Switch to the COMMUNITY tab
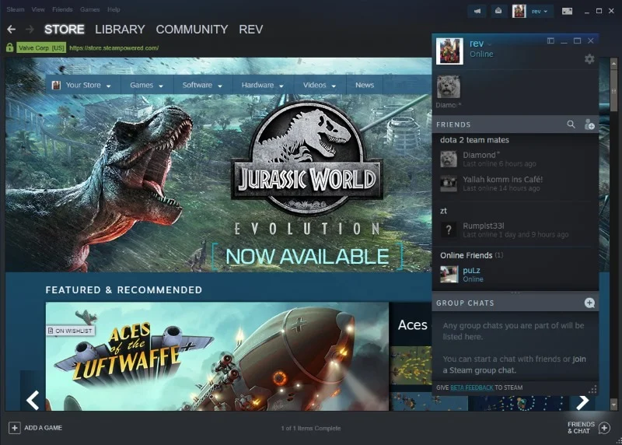The height and width of the screenshot is (445, 622). point(192,30)
